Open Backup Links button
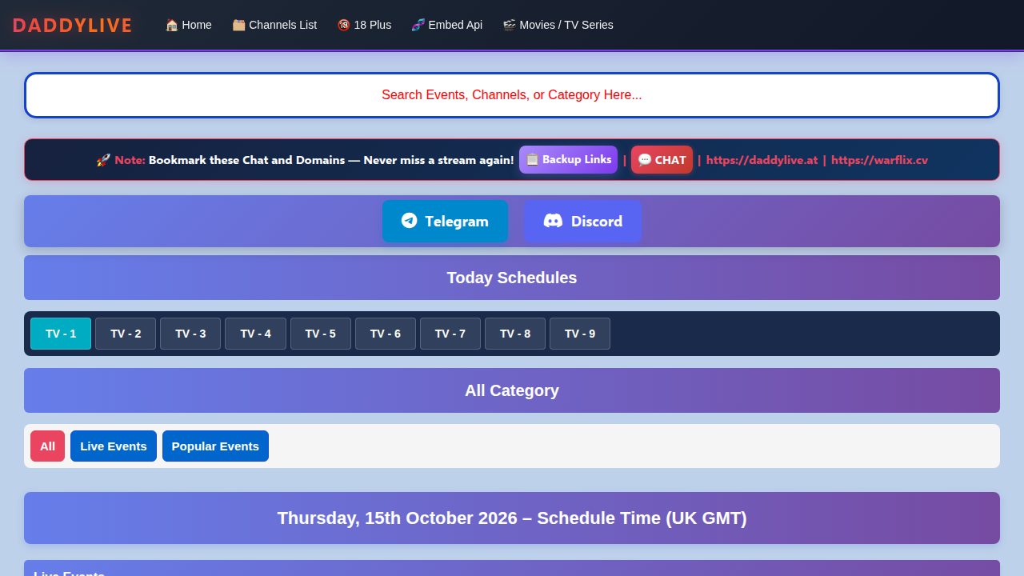The height and width of the screenshot is (576, 1024). tap(568, 159)
